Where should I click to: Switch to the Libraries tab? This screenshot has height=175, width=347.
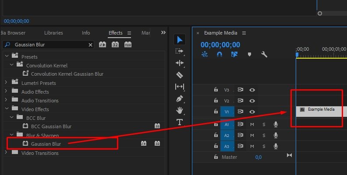pos(53,33)
